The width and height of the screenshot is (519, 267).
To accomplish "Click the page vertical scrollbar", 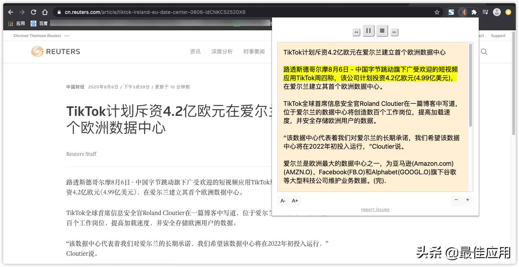I will click(514, 83).
